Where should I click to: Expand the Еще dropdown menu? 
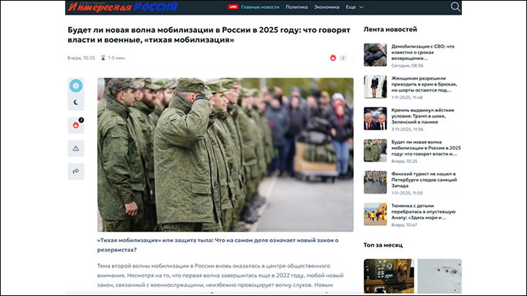click(x=355, y=7)
